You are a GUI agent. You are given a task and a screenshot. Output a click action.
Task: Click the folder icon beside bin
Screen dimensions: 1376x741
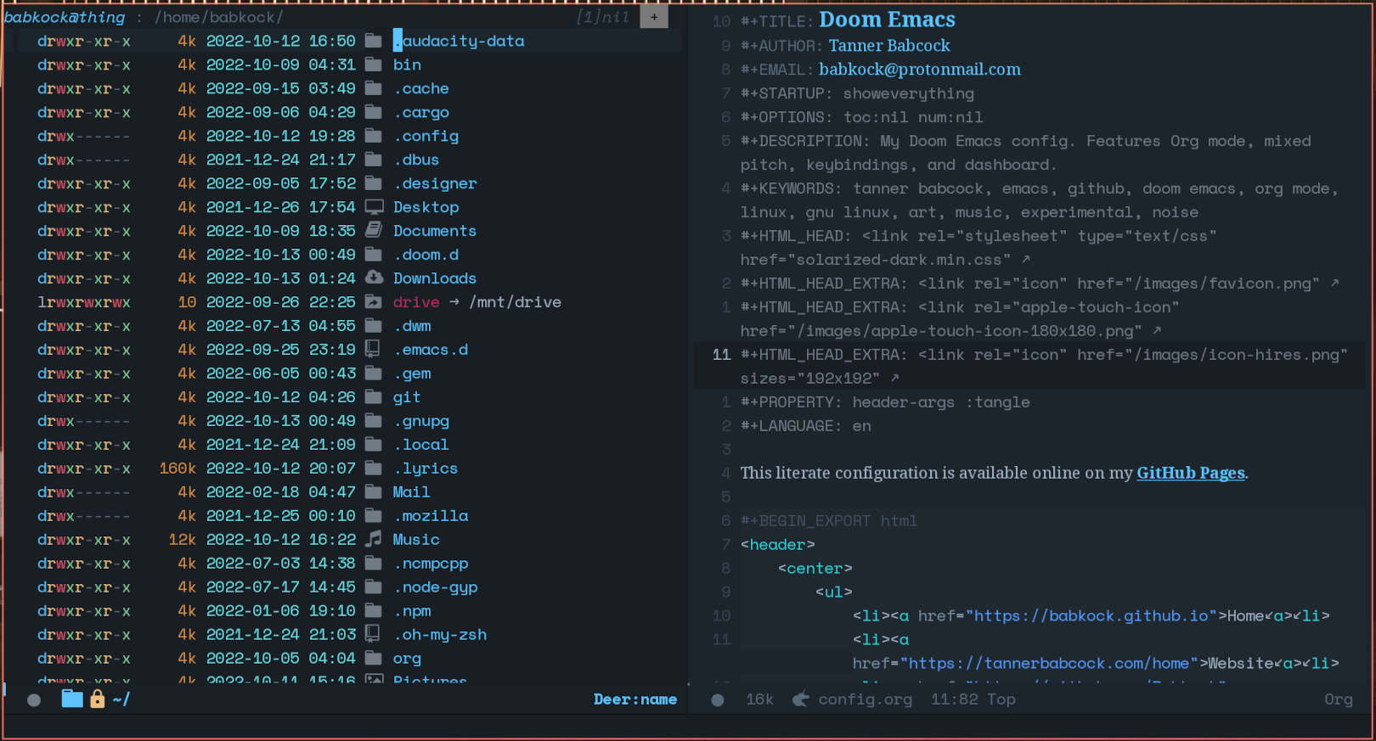point(373,65)
